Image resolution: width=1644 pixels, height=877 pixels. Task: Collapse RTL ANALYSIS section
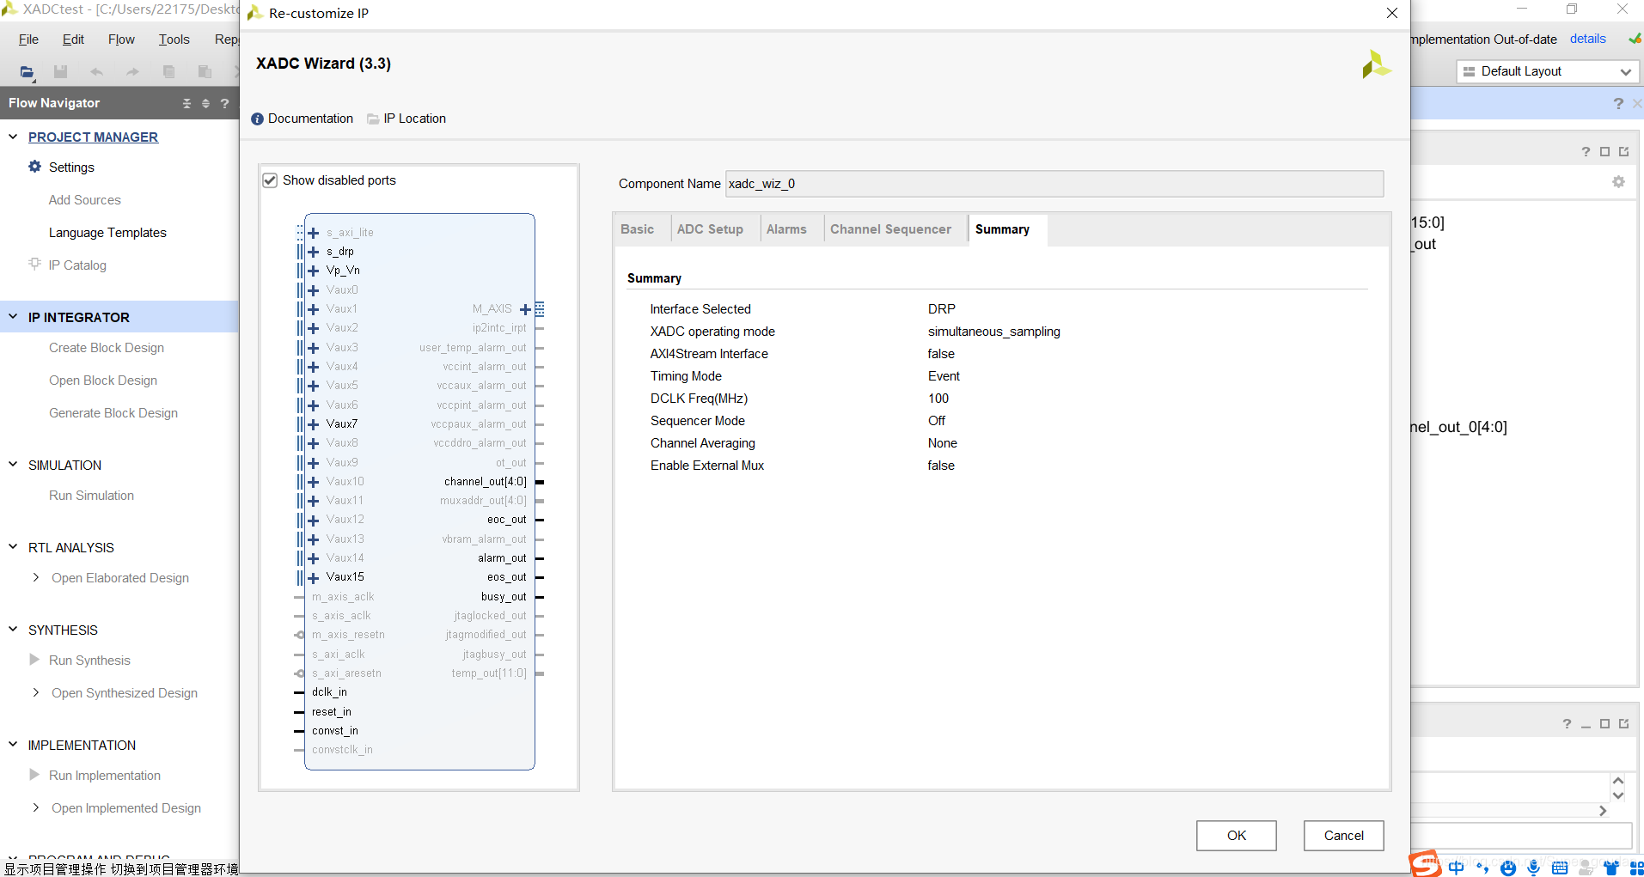13,547
